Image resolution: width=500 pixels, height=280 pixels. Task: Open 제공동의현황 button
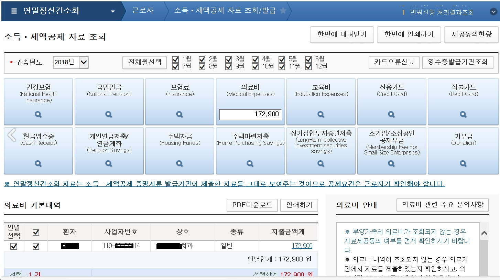click(471, 34)
